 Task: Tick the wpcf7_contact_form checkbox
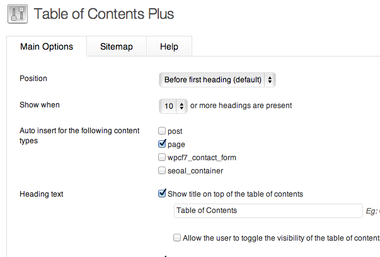(x=162, y=158)
